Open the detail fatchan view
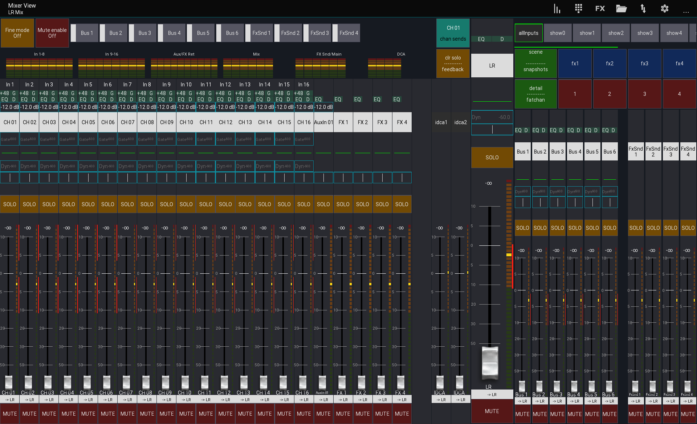 coord(535,94)
